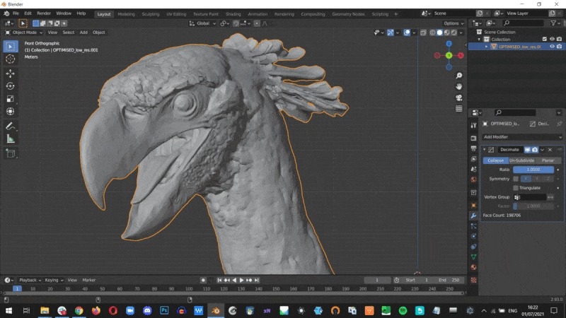
Task: Click the camera view icon in viewport
Action: pyautogui.click(x=459, y=98)
